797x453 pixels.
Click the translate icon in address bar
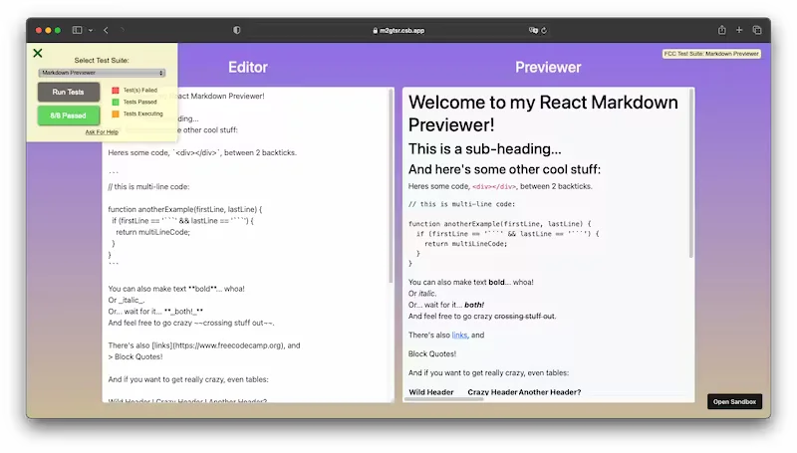click(x=533, y=30)
